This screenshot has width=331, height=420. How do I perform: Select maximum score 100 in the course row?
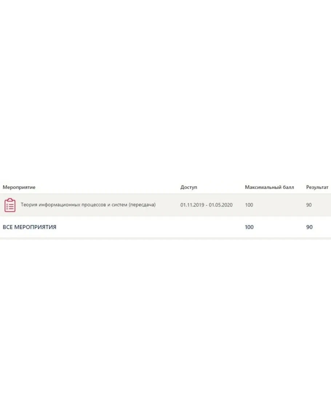tap(249, 205)
